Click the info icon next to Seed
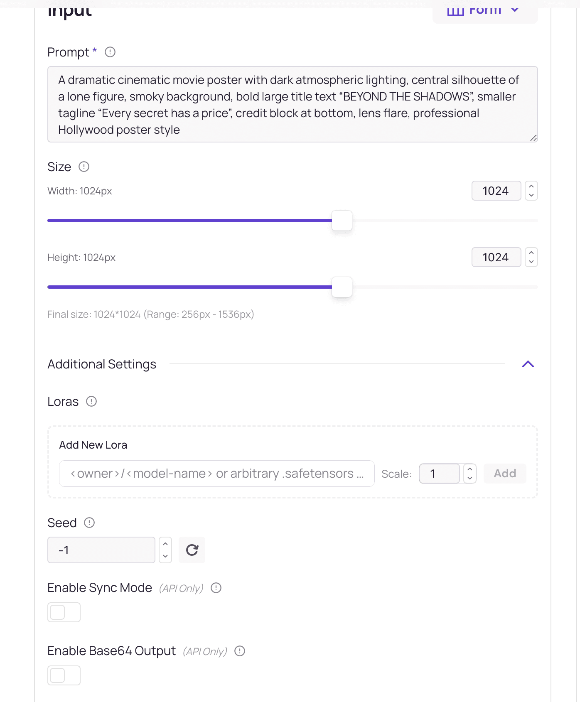The image size is (580, 702). (x=89, y=523)
